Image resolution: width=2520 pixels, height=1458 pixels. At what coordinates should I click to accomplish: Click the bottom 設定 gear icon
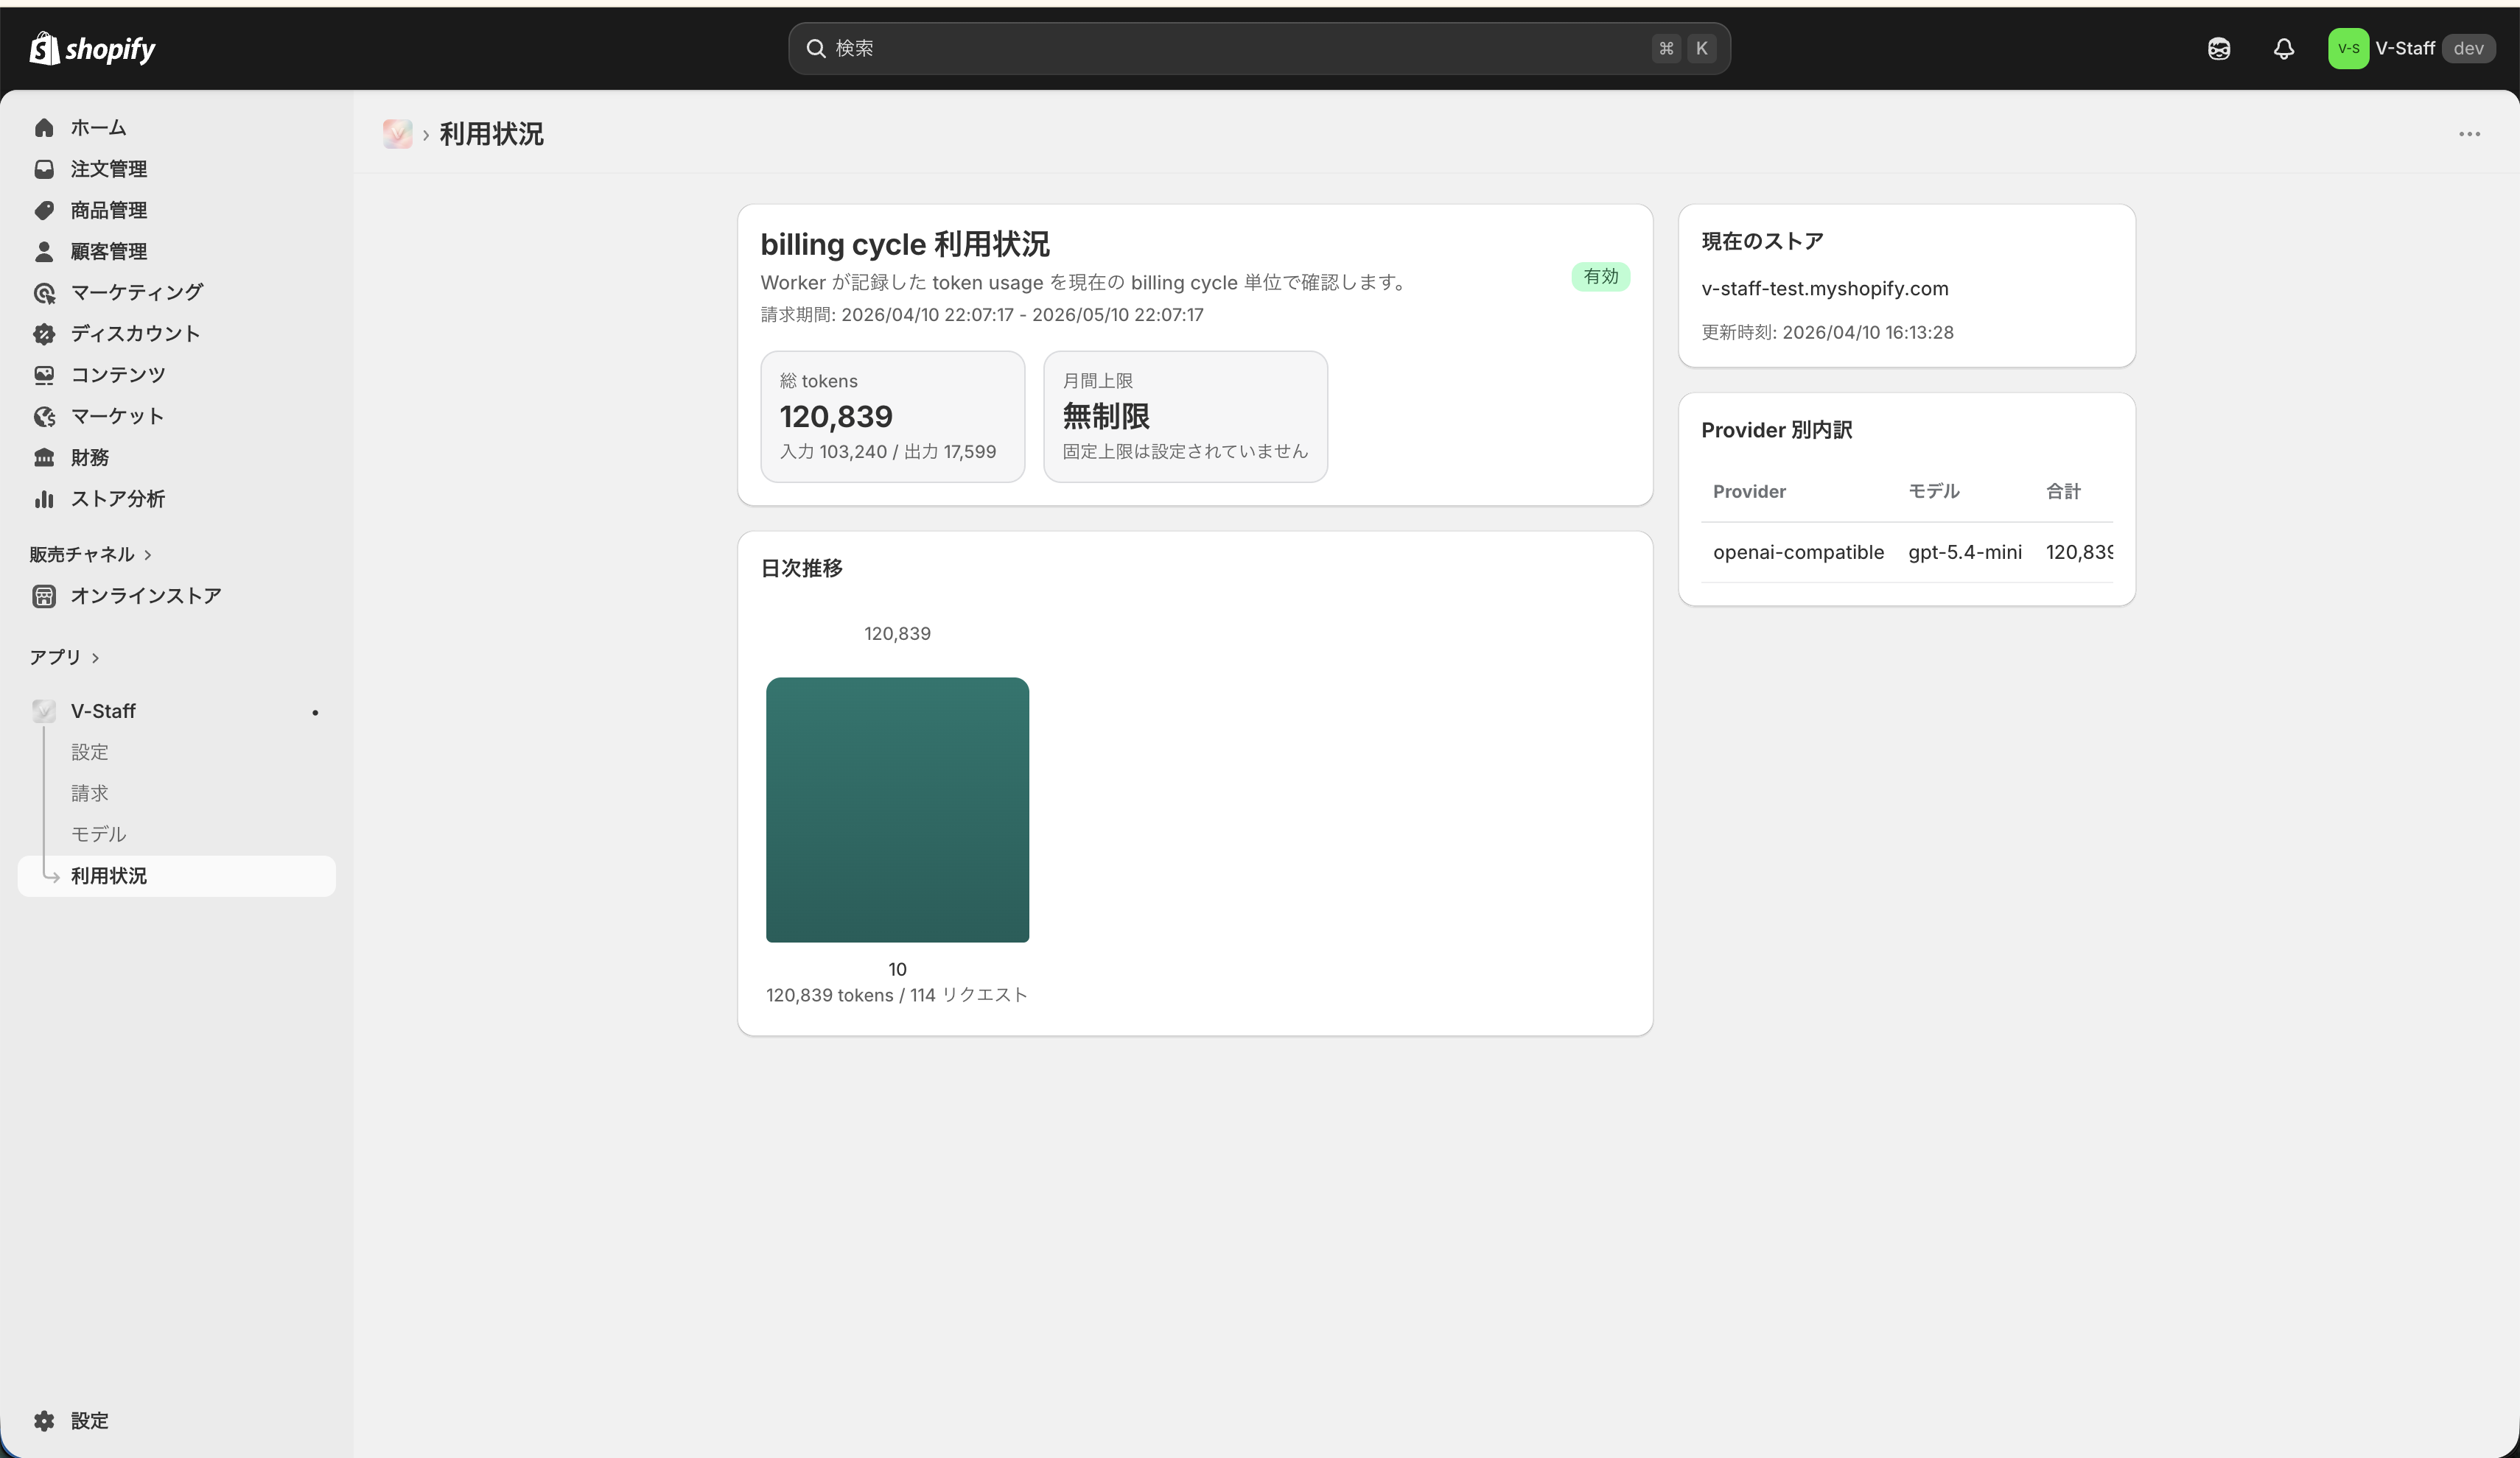click(x=44, y=1420)
